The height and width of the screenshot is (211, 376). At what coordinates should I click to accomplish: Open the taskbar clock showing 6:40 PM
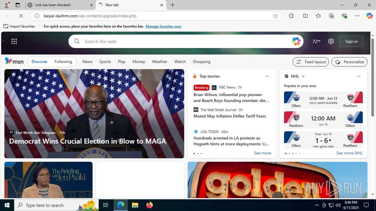coord(351,205)
